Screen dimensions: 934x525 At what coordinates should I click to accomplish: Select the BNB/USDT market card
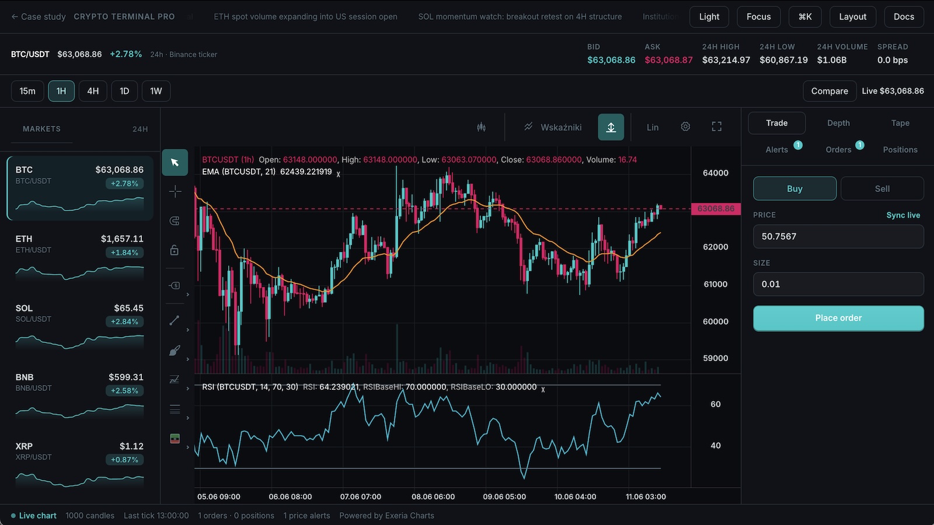(80, 395)
